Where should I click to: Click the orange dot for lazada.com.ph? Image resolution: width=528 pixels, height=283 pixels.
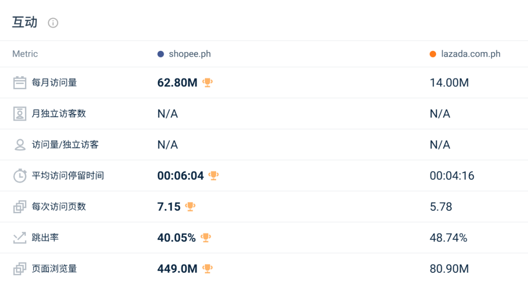point(433,54)
